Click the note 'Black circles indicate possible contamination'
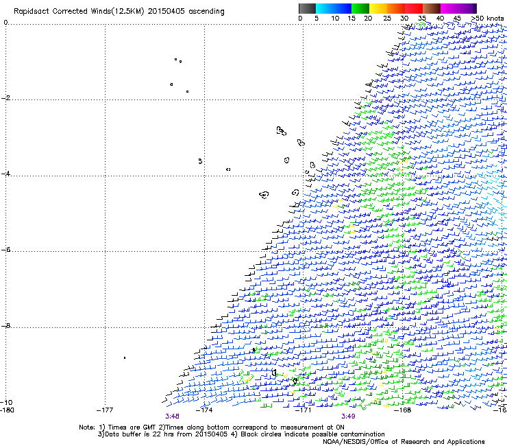507x446 pixels. pos(312,434)
